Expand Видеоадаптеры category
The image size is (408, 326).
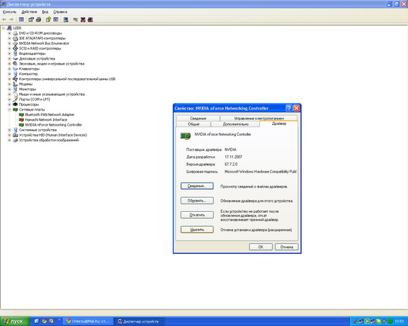(x=10, y=54)
